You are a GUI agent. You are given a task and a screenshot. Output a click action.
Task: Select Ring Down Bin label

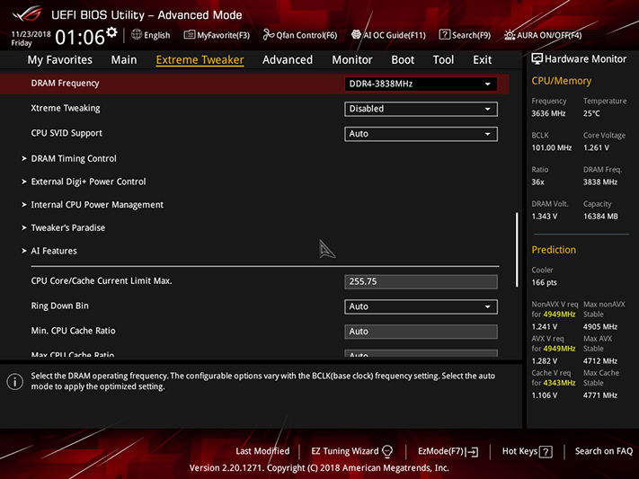[60, 306]
